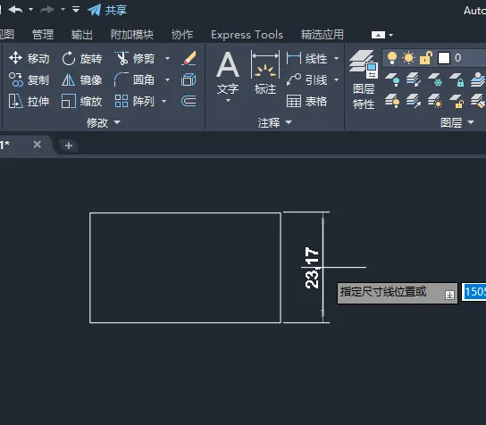Add a new drawing tab

pyautogui.click(x=69, y=146)
